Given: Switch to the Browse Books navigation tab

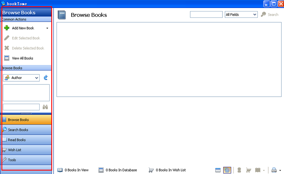Looking at the screenshot, I should [26, 120].
